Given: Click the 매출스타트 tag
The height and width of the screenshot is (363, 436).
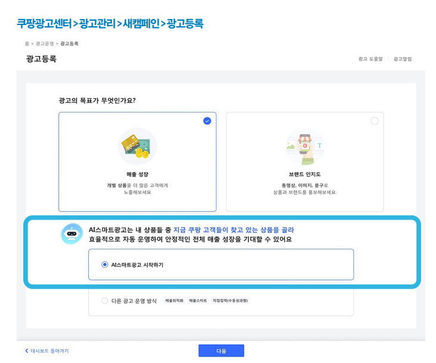Looking at the screenshot, I should tap(198, 301).
